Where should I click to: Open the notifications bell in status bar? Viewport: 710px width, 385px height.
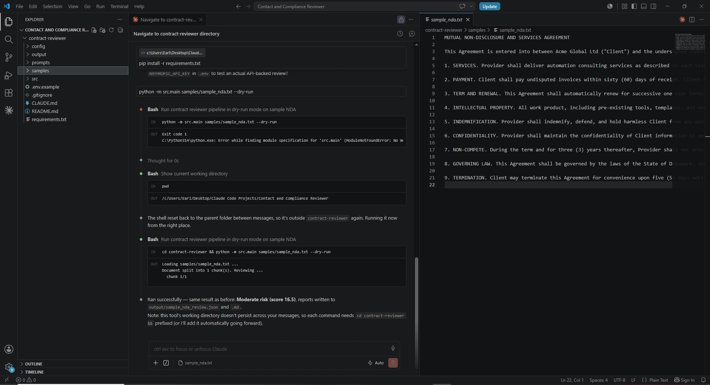[703, 380]
